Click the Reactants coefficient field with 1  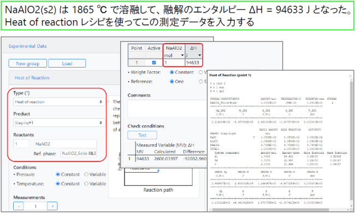[x=21, y=144]
